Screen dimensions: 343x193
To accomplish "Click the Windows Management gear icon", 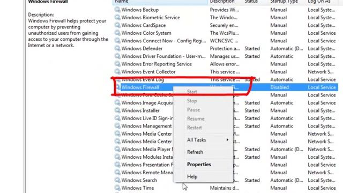I will 117,126.
